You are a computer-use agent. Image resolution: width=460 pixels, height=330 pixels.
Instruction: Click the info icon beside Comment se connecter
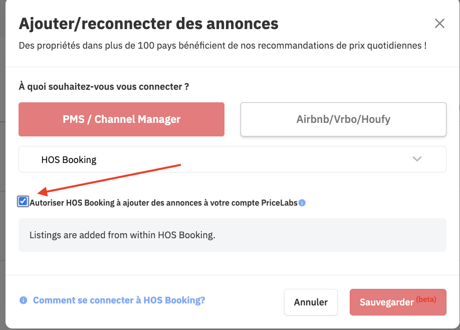click(x=23, y=300)
